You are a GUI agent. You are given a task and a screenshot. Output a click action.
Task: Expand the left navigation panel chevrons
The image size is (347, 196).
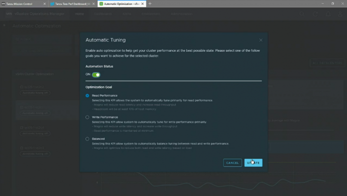coord(4,25)
